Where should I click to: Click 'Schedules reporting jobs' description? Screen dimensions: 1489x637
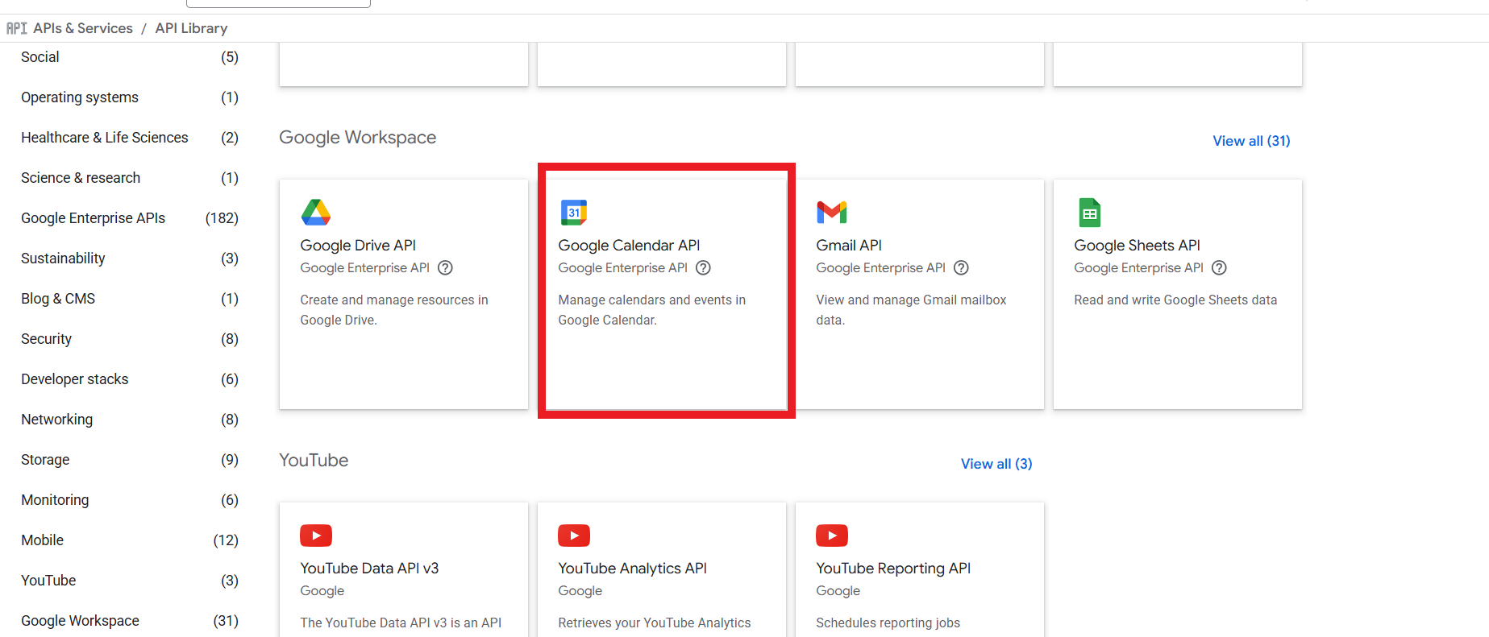[x=888, y=623]
